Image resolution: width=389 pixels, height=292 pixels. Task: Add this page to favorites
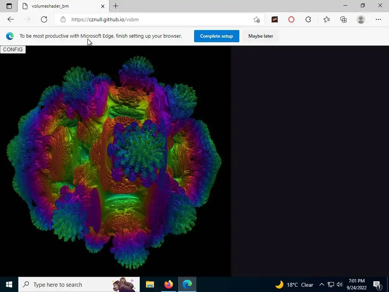pos(256,20)
